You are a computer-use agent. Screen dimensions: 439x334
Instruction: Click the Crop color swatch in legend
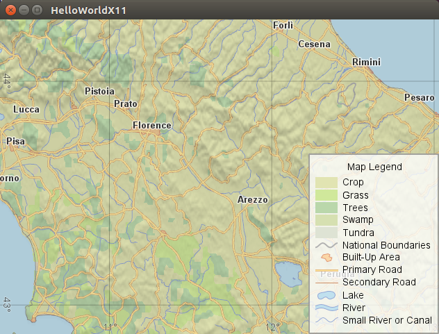pos(326,183)
